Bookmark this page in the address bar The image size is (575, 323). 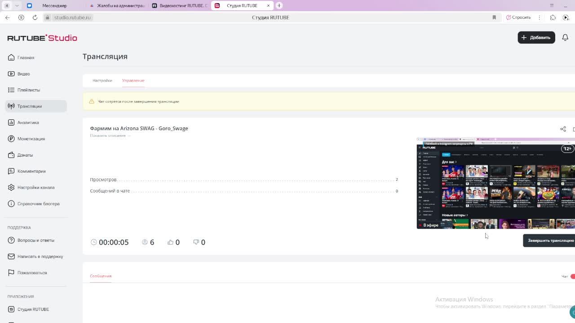[x=494, y=17]
